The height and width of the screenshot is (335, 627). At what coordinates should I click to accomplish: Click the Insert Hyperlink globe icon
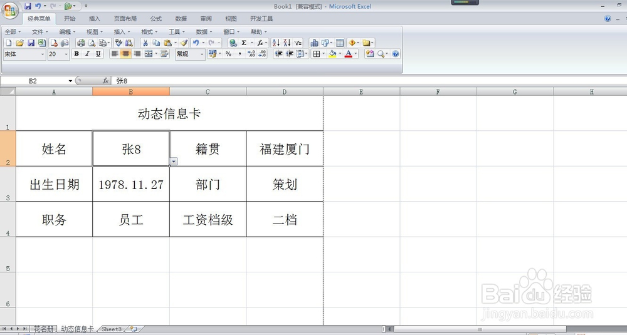(x=233, y=43)
